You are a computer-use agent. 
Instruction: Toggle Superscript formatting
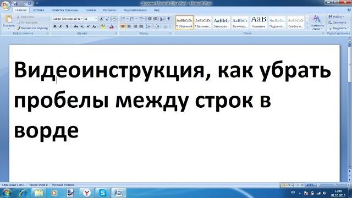(88, 26)
